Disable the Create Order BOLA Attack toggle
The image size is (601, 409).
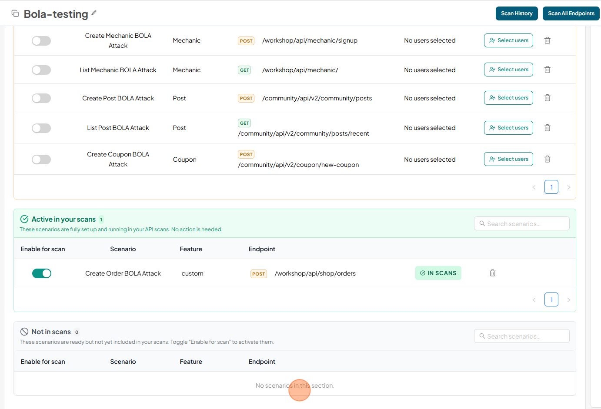[x=42, y=273]
